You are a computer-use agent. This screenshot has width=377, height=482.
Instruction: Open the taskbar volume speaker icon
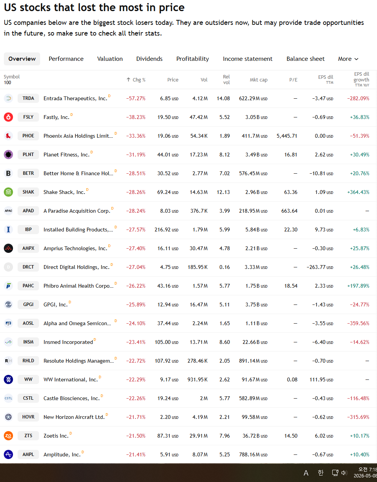coord(344,473)
